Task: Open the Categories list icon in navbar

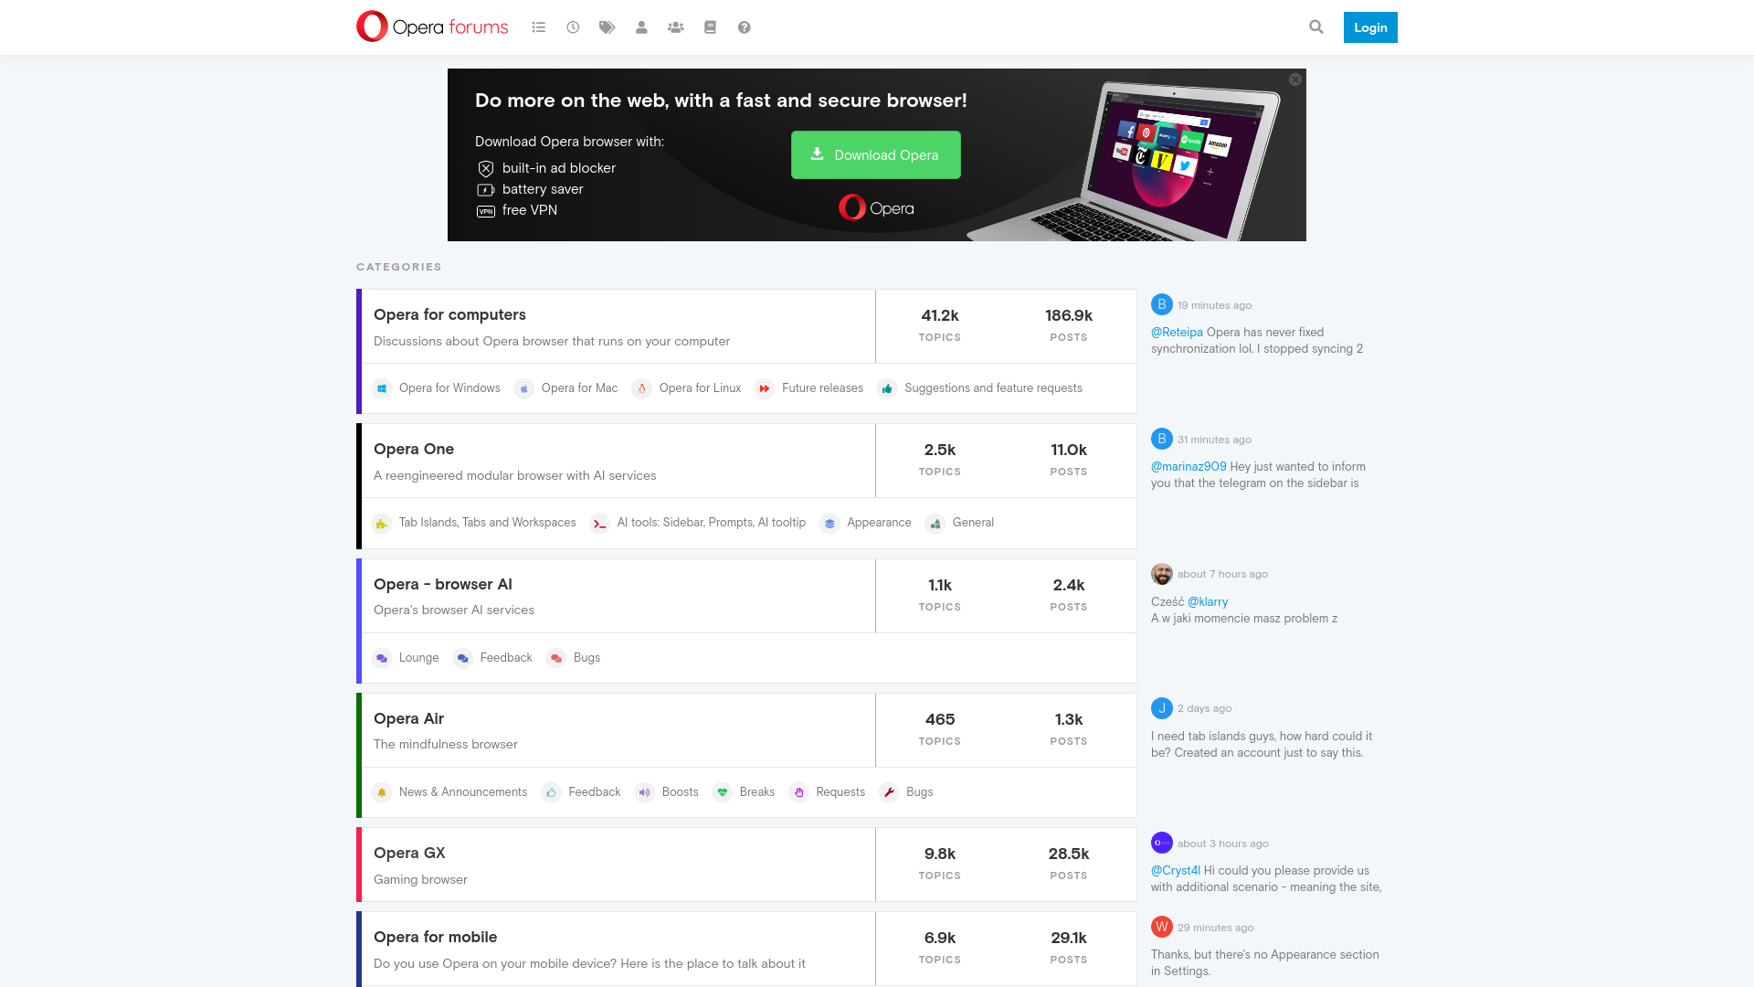Action: [x=538, y=27]
